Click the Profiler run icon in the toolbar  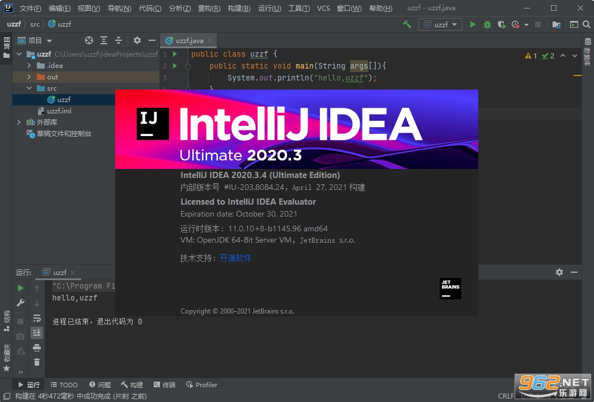515,24
